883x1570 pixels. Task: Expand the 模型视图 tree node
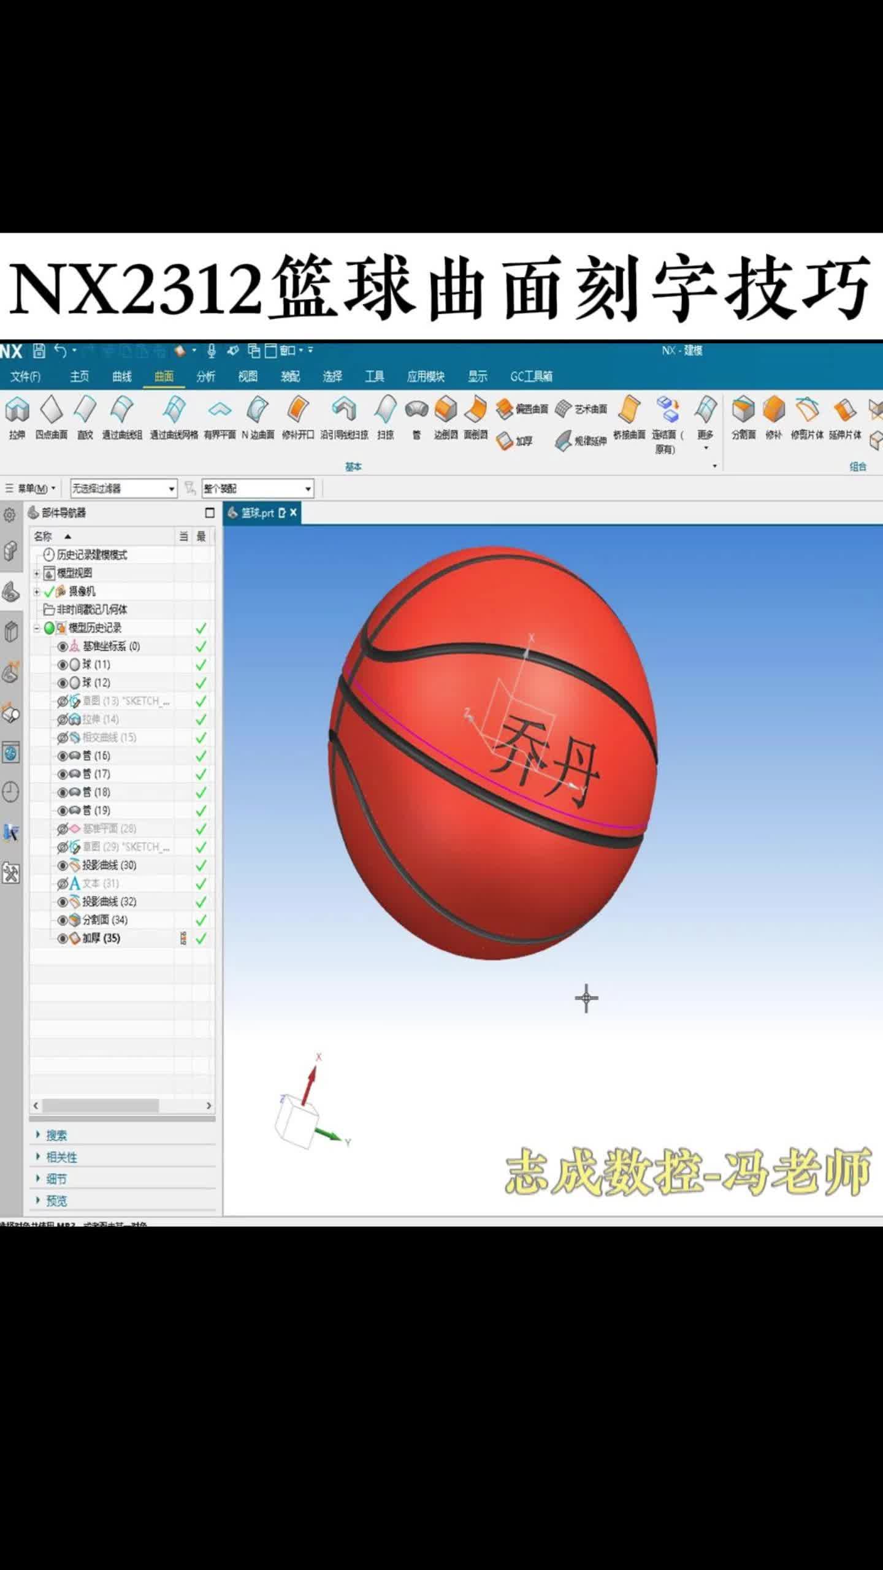pyautogui.click(x=37, y=573)
